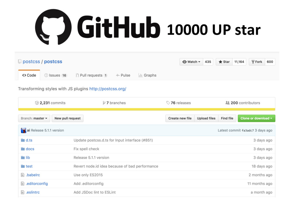
Task: View the 435 watchers count
Action: (208, 62)
